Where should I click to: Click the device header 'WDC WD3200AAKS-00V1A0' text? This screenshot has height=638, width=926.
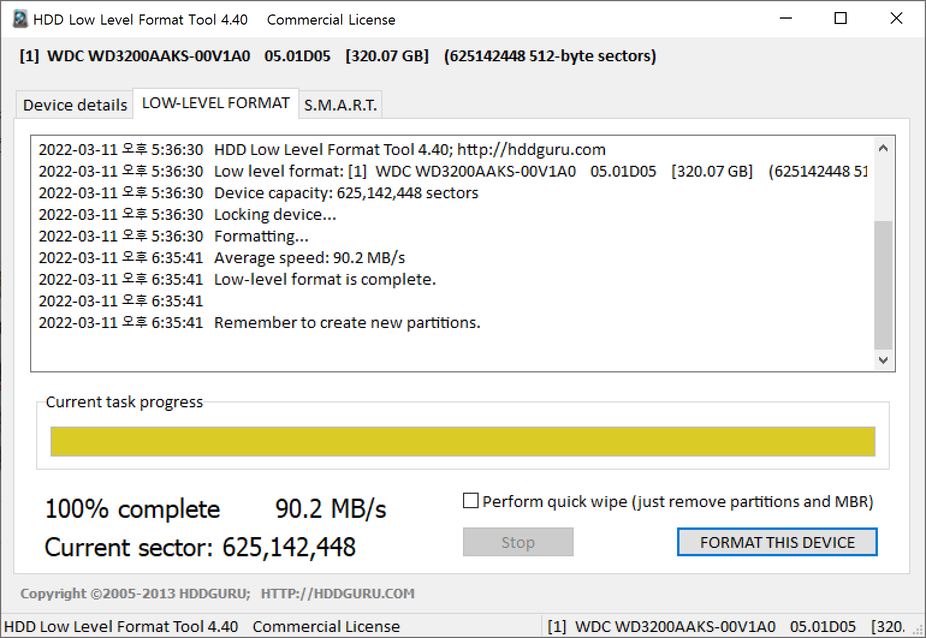point(149,56)
